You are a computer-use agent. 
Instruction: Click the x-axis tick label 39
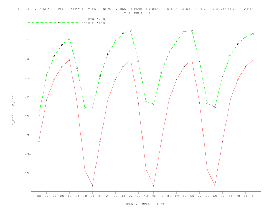(x=138, y=196)
